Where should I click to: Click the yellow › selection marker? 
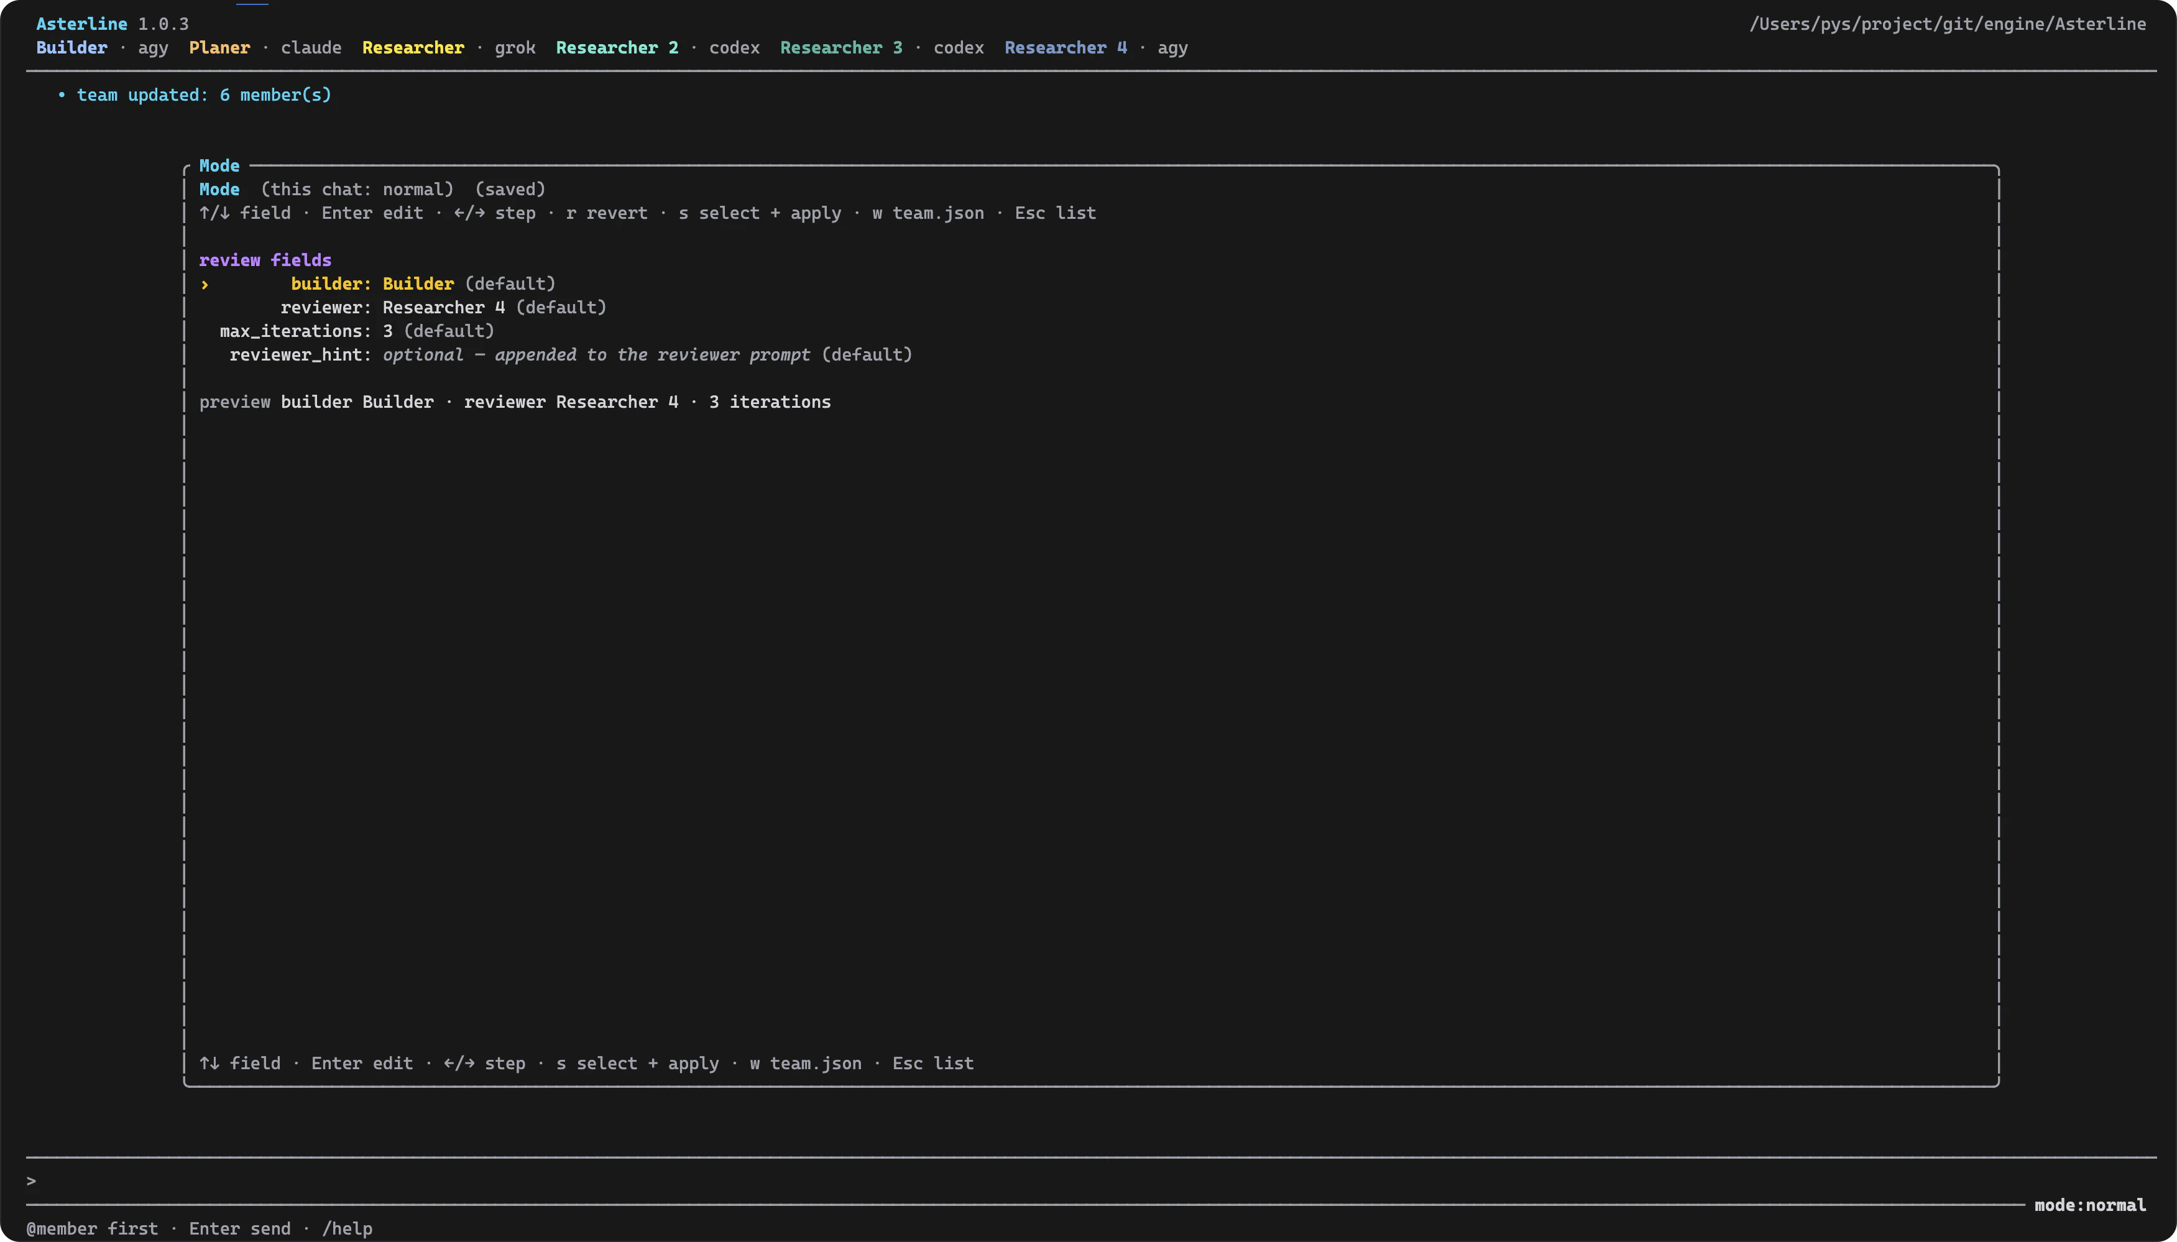coord(205,284)
